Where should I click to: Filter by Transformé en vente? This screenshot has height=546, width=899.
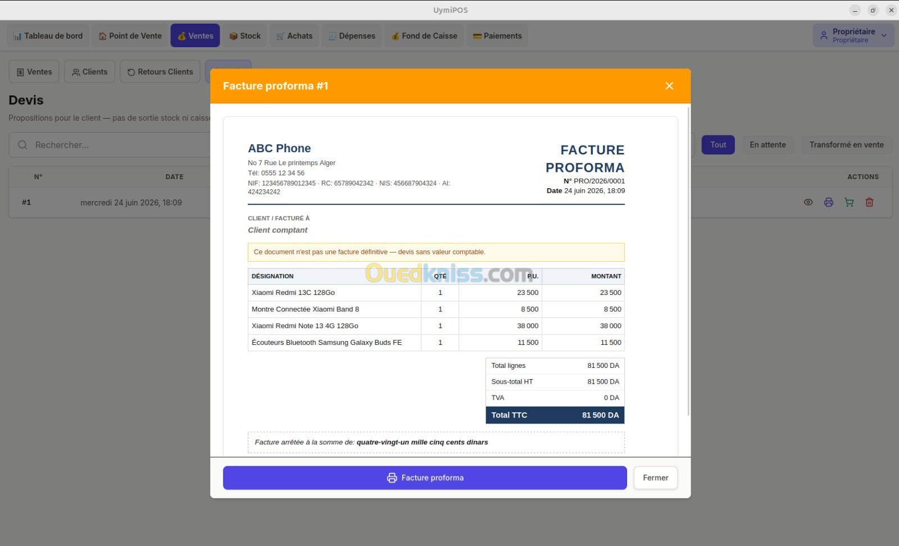pyautogui.click(x=846, y=144)
